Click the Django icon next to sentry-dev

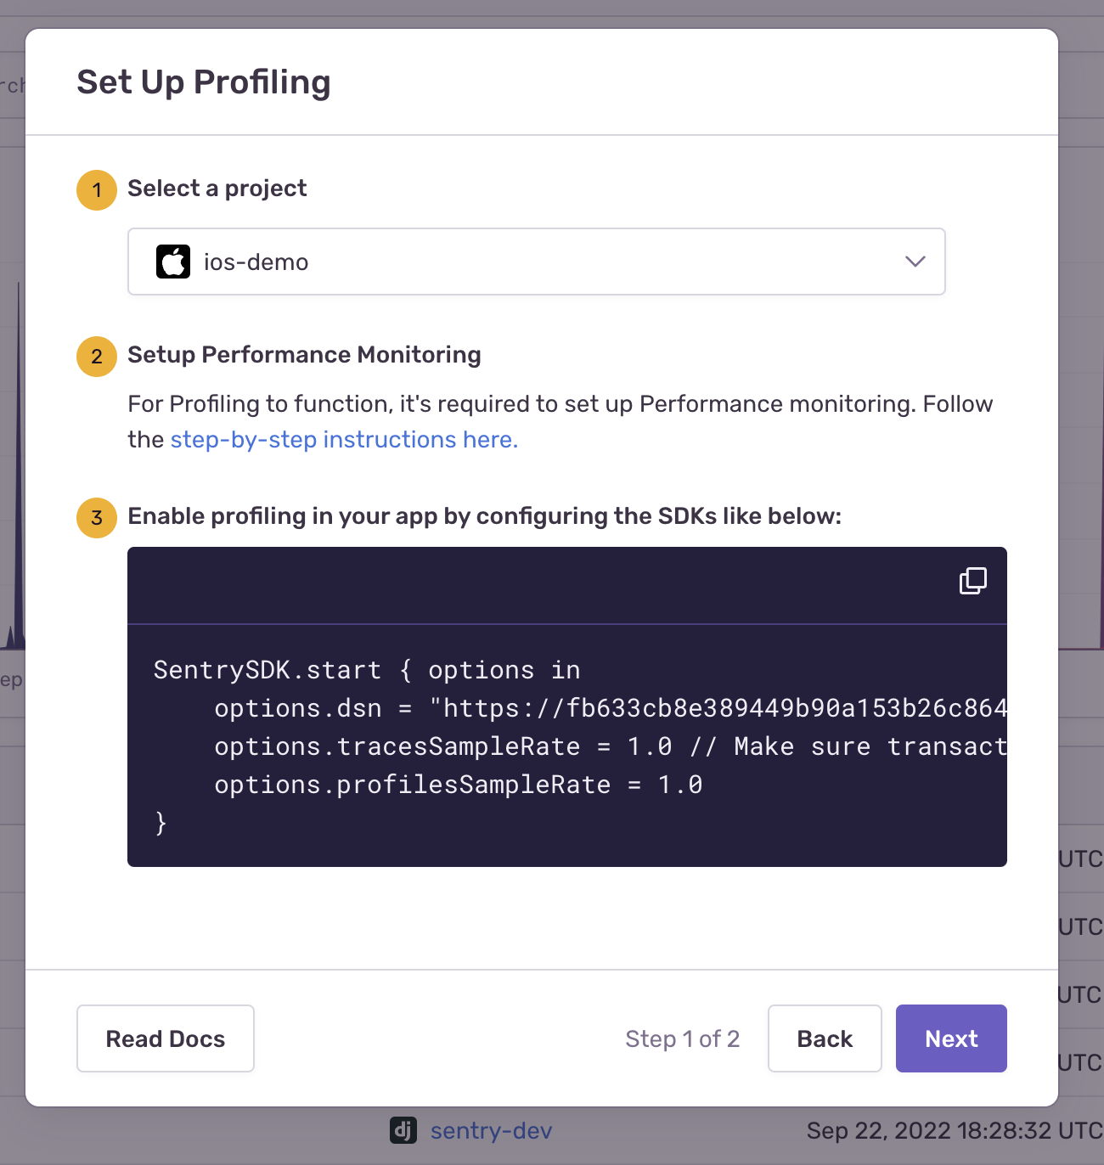click(x=403, y=1130)
